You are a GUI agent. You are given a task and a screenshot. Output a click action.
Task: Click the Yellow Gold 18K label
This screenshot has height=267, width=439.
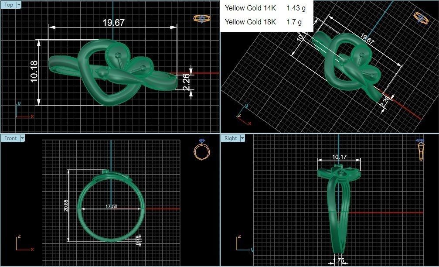tap(251, 22)
